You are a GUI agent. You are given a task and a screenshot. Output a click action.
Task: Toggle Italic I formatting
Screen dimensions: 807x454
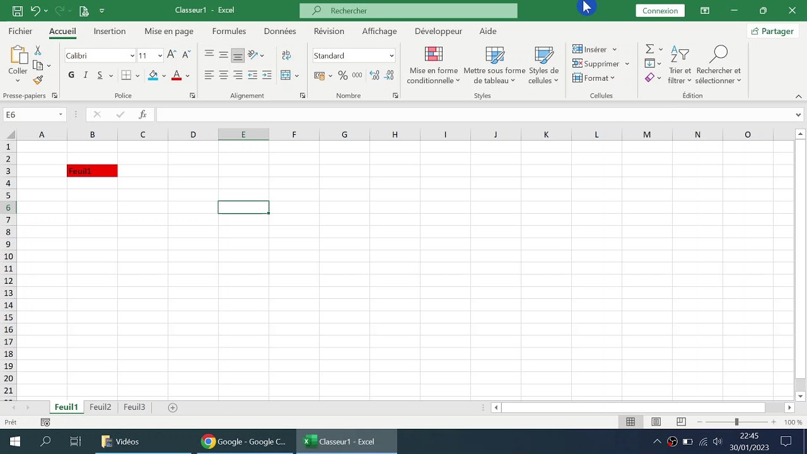86,76
